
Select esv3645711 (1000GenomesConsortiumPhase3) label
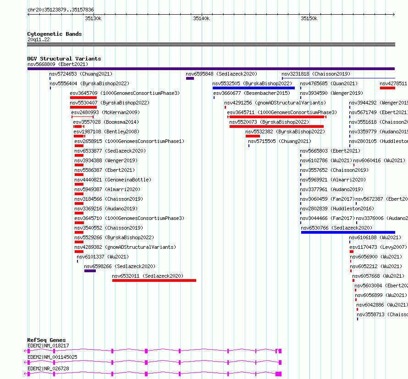click(x=282, y=112)
